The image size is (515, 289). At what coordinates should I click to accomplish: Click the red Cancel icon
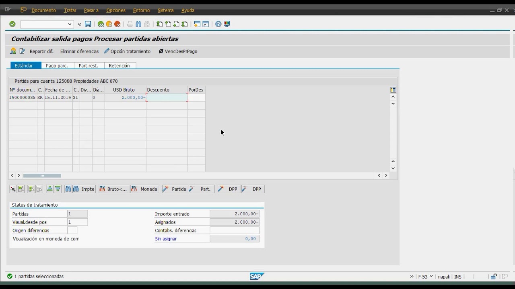point(117,24)
